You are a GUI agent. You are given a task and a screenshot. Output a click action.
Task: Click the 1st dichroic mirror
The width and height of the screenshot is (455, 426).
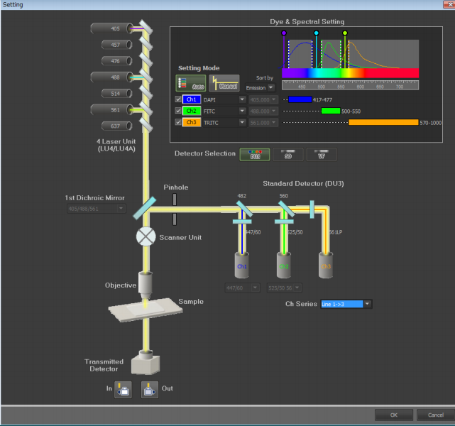(x=145, y=208)
